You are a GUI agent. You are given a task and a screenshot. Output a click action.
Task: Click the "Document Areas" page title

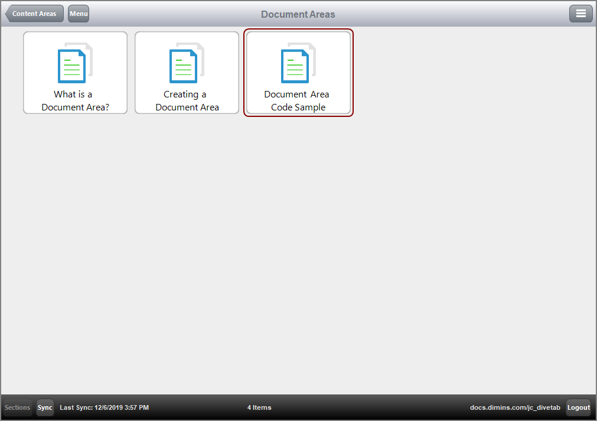(x=298, y=14)
